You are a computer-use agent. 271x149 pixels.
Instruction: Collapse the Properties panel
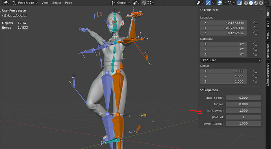[x=201, y=90]
